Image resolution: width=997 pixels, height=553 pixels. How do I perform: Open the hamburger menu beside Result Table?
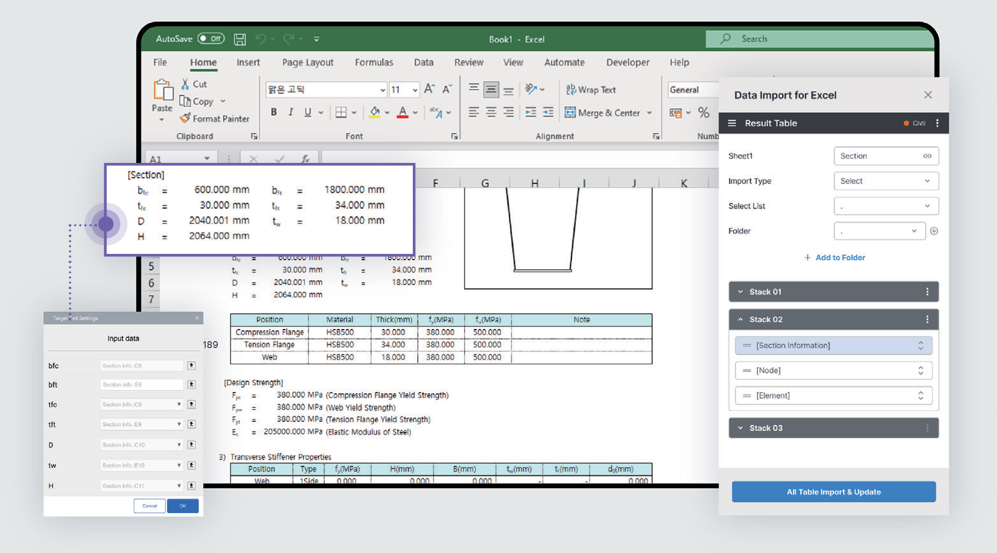coord(732,123)
